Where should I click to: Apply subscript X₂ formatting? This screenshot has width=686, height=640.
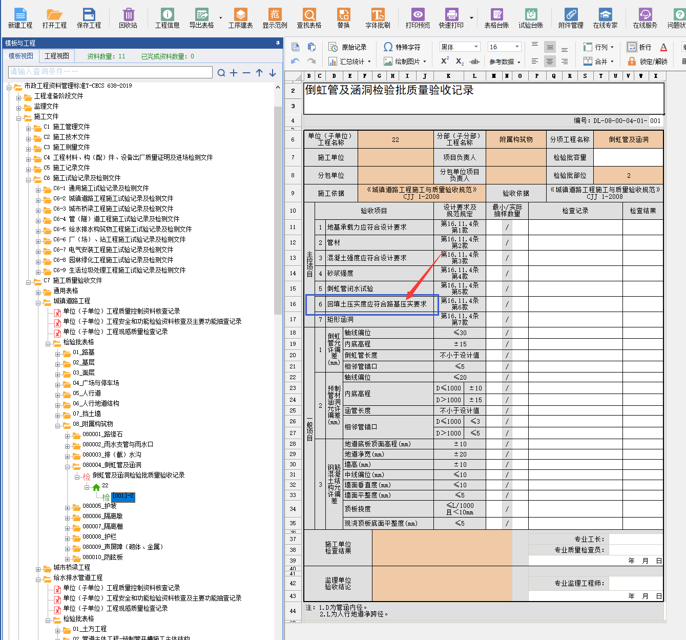coord(460,61)
